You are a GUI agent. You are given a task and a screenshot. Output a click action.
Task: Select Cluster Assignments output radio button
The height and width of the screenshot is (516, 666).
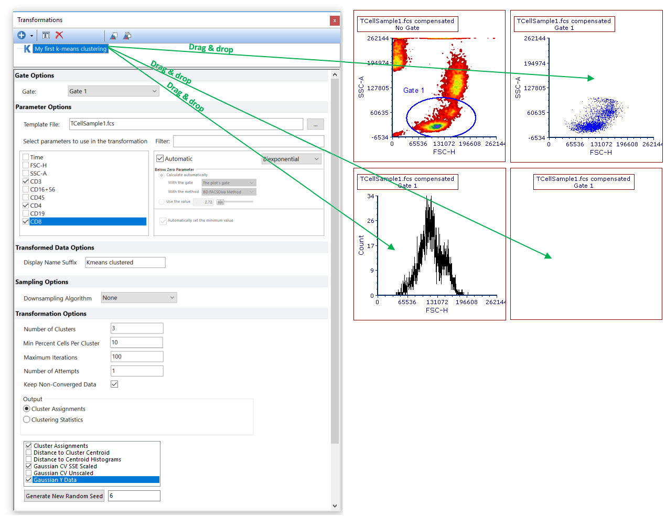[x=27, y=408]
